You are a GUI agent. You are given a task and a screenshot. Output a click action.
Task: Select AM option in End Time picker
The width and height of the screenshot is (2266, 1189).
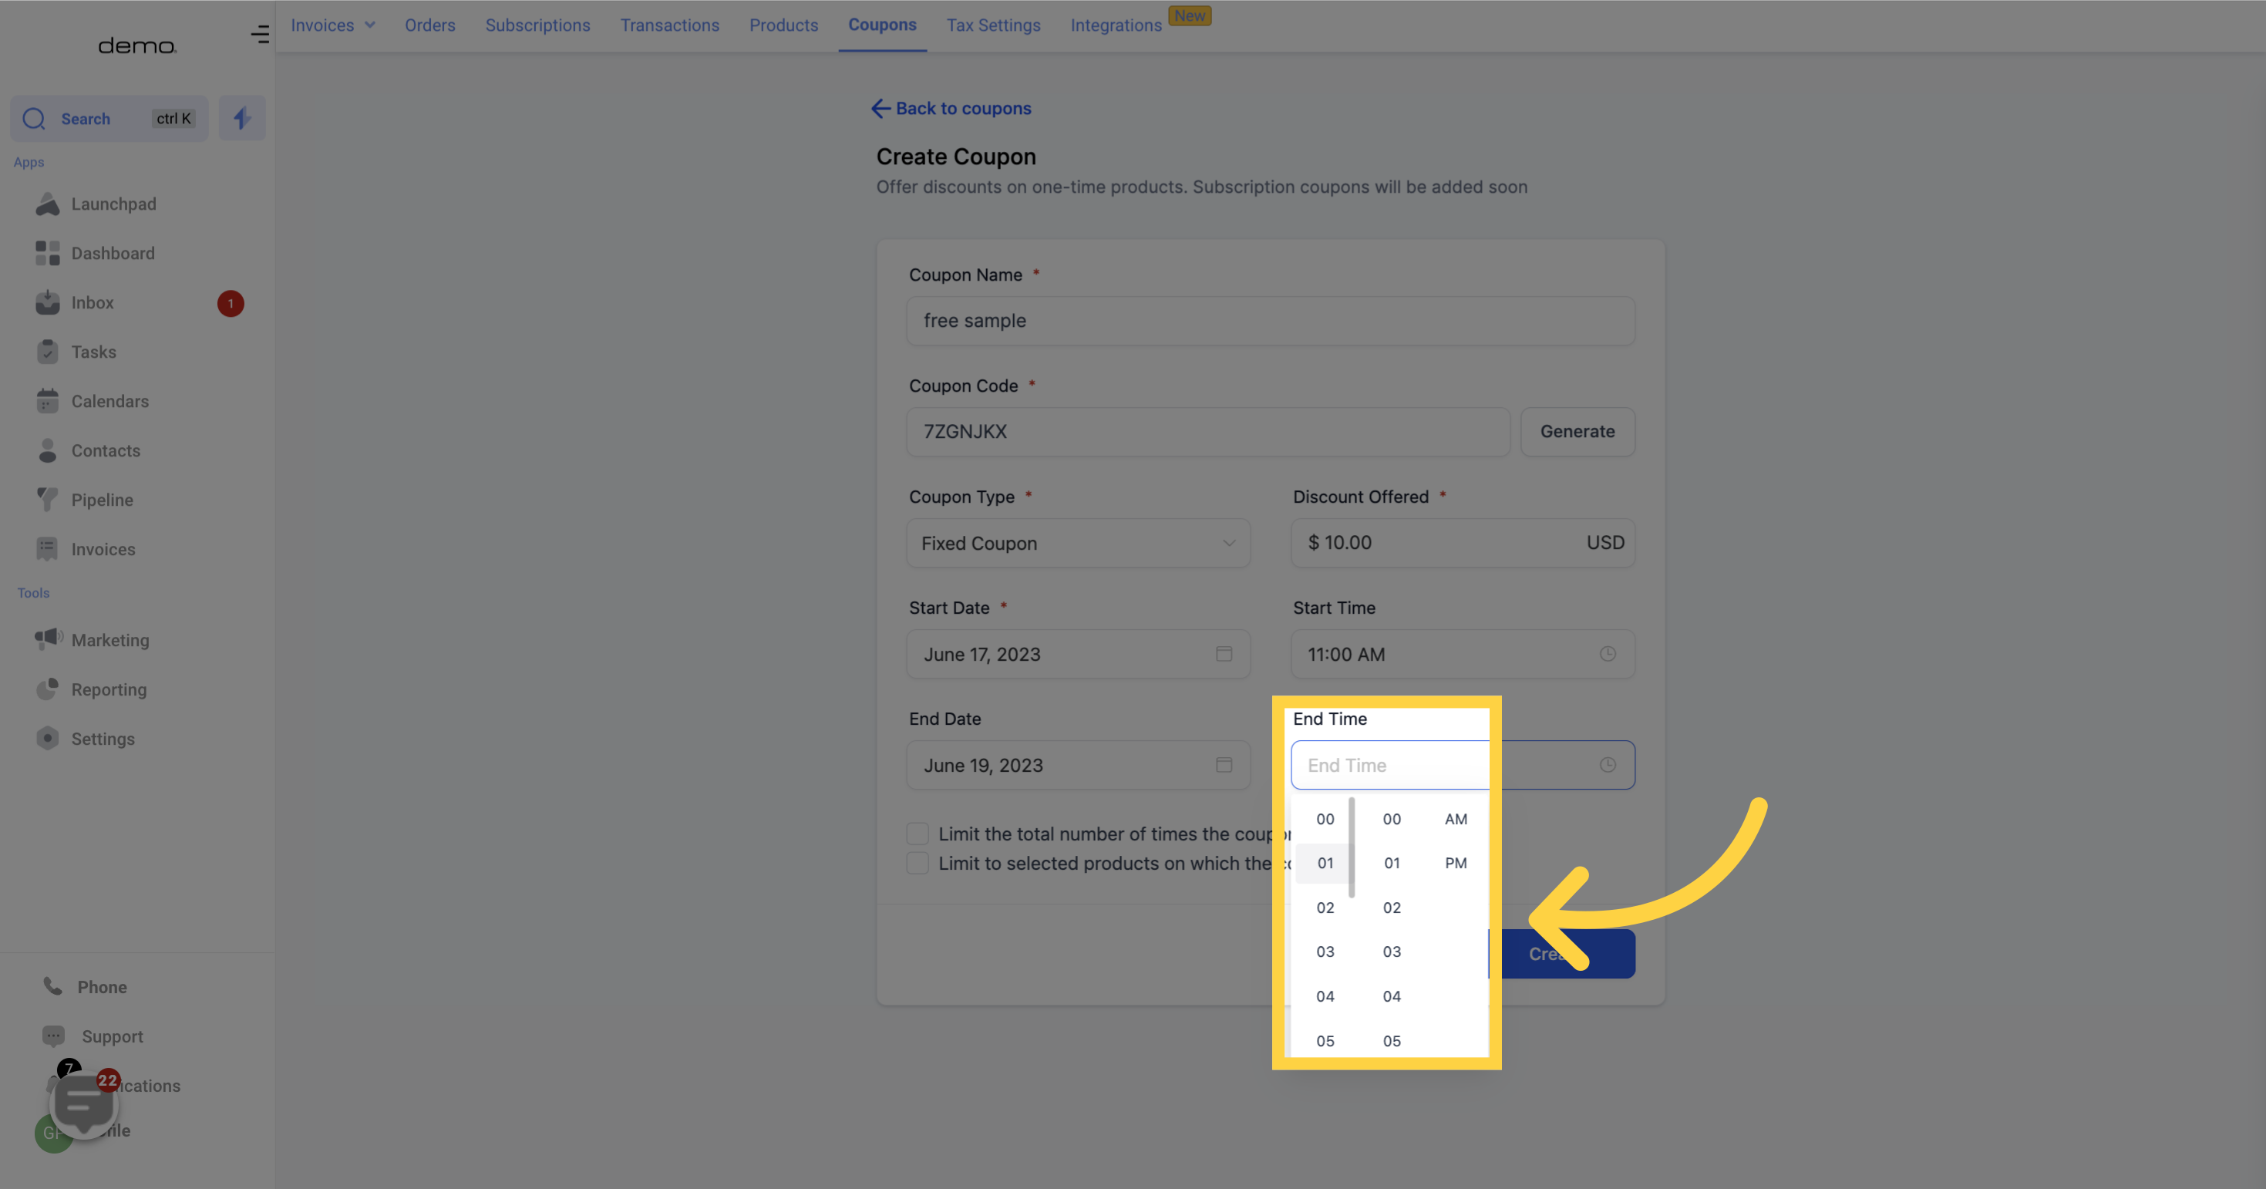1455,819
